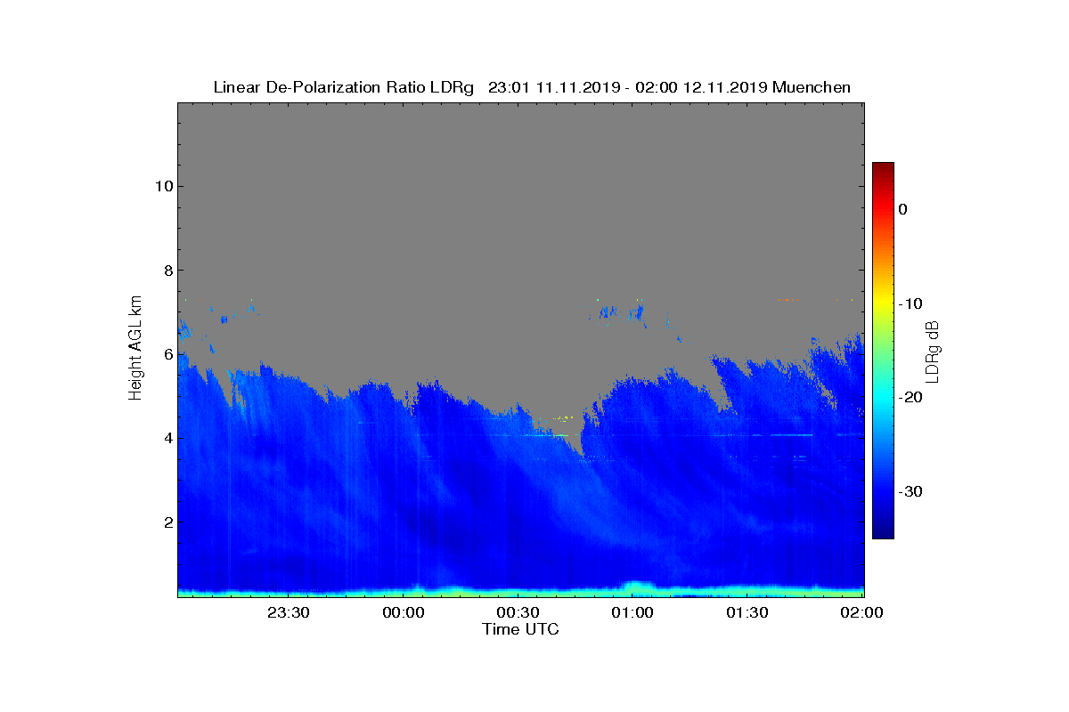The image size is (1069, 712).
Task: Click the height tick label 6
Action: click(x=167, y=354)
